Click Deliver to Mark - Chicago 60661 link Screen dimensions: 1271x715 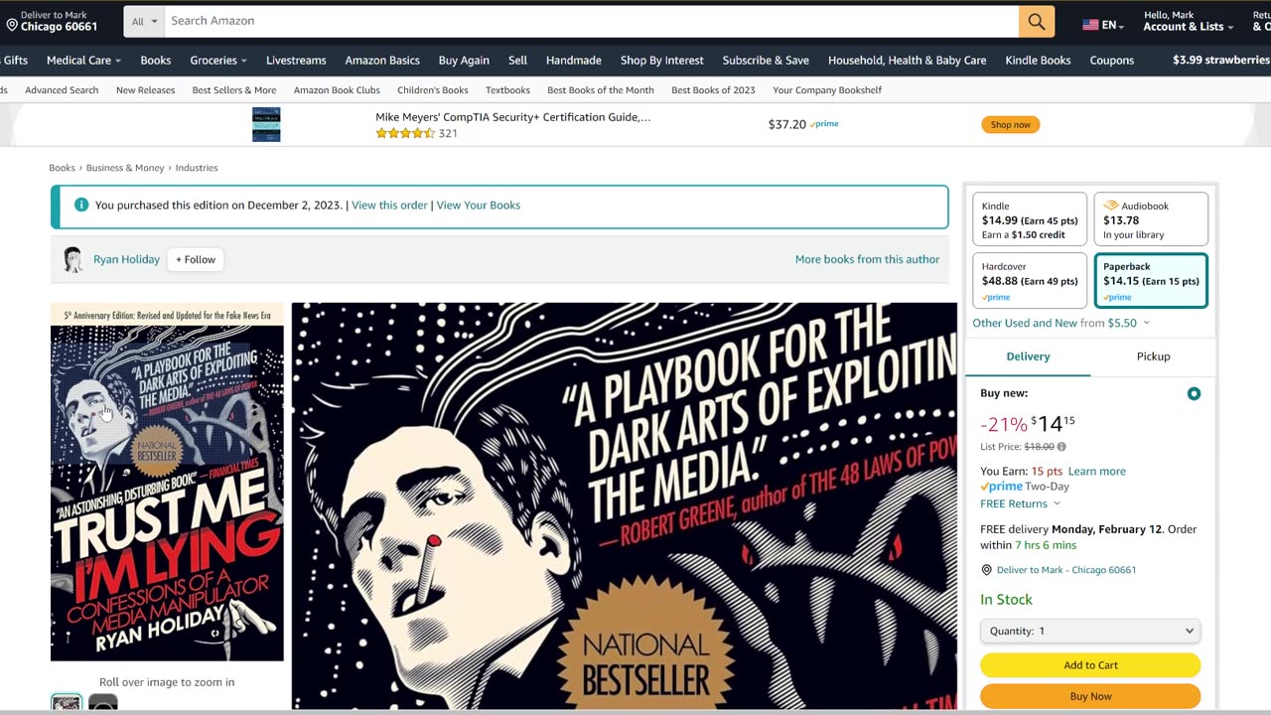(x=1066, y=570)
